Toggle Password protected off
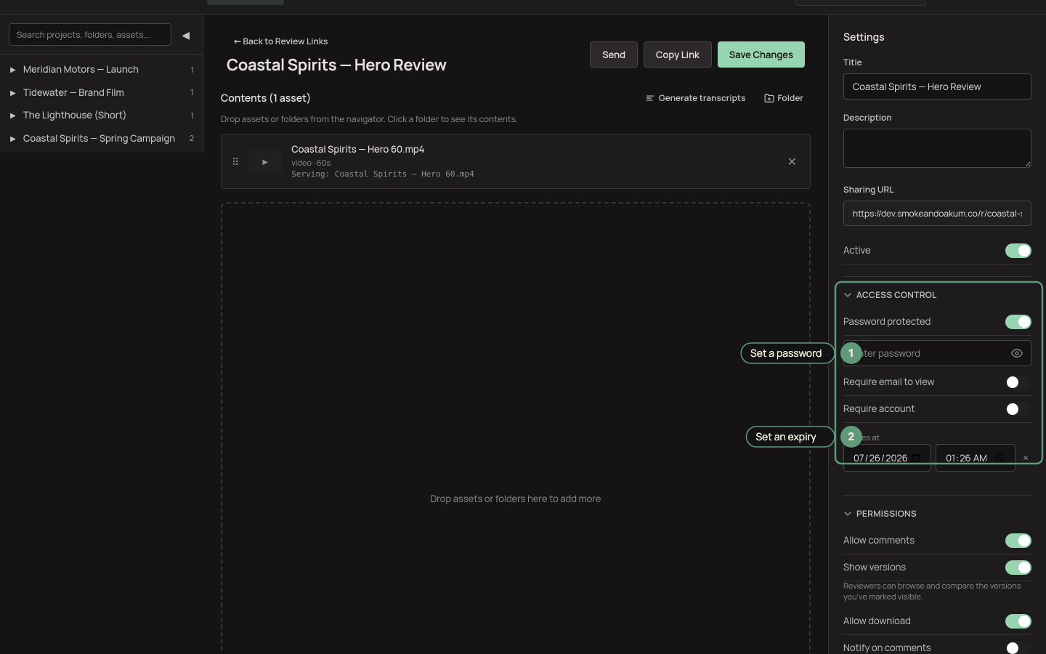Viewport: 1046px width, 654px height. coord(1018,322)
